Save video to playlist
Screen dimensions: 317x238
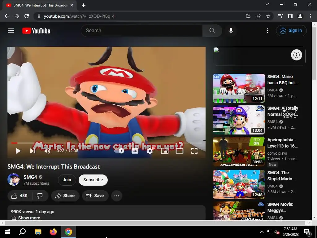pos(95,196)
